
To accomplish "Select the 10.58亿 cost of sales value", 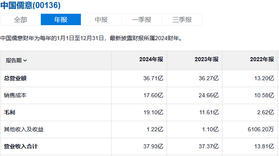I will tap(264, 95).
